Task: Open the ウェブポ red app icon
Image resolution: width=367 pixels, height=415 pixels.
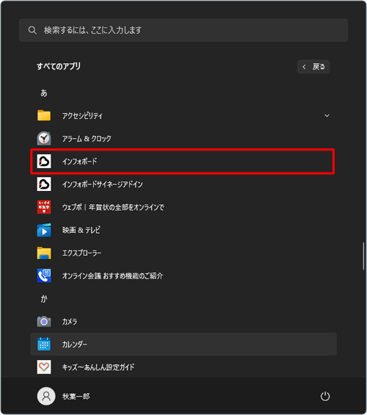Action: coord(44,207)
